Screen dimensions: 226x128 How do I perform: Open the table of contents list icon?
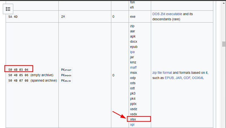tap(8, 9)
